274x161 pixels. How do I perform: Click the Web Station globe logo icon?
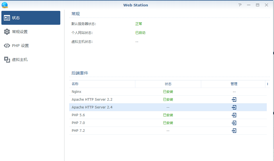(5, 5)
